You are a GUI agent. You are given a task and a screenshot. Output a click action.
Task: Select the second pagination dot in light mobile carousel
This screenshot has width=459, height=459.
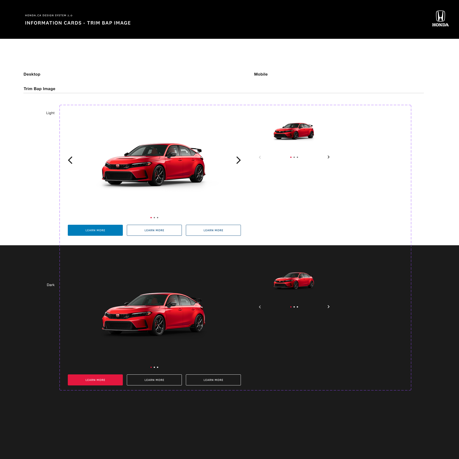click(294, 157)
